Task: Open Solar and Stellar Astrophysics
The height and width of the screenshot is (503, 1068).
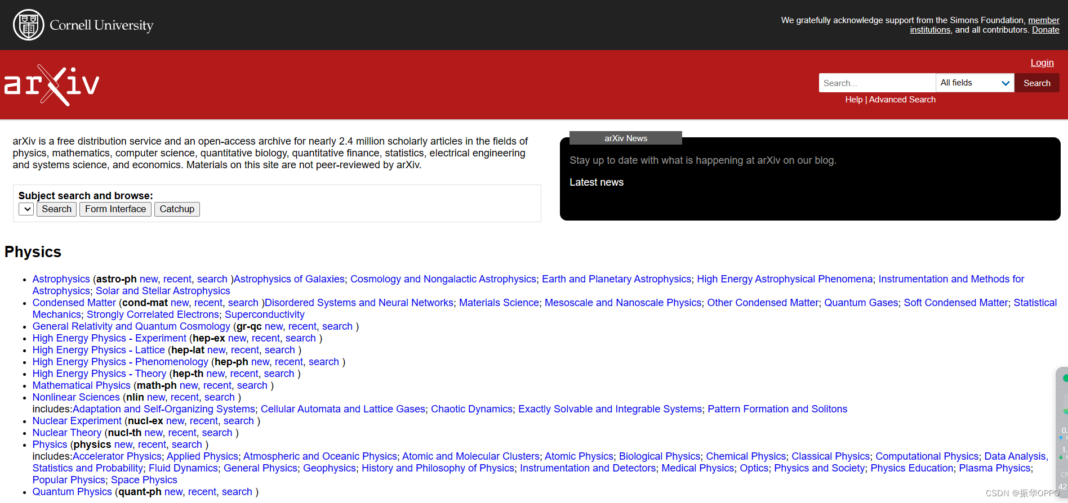Action: [163, 291]
